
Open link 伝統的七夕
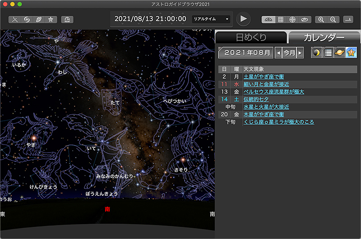pyautogui.click(x=256, y=99)
